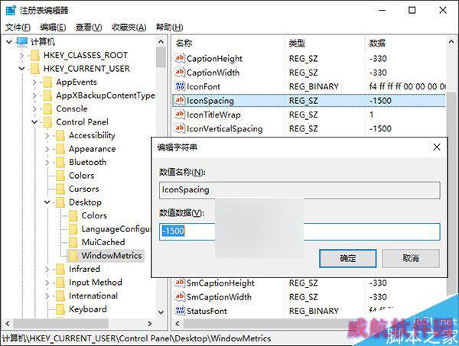459x346 pixels.
Task: Click the Accessibility folder icon
Action: [60, 136]
